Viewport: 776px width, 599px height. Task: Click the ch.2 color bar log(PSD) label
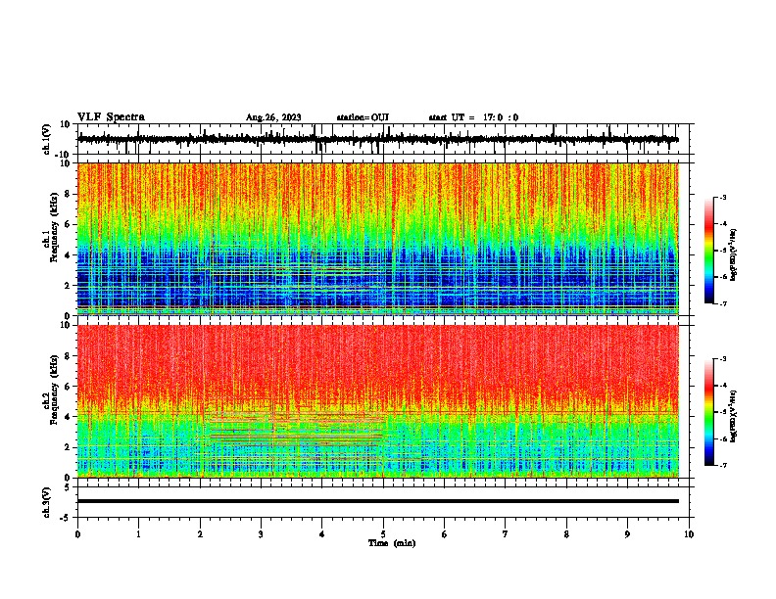(733, 417)
